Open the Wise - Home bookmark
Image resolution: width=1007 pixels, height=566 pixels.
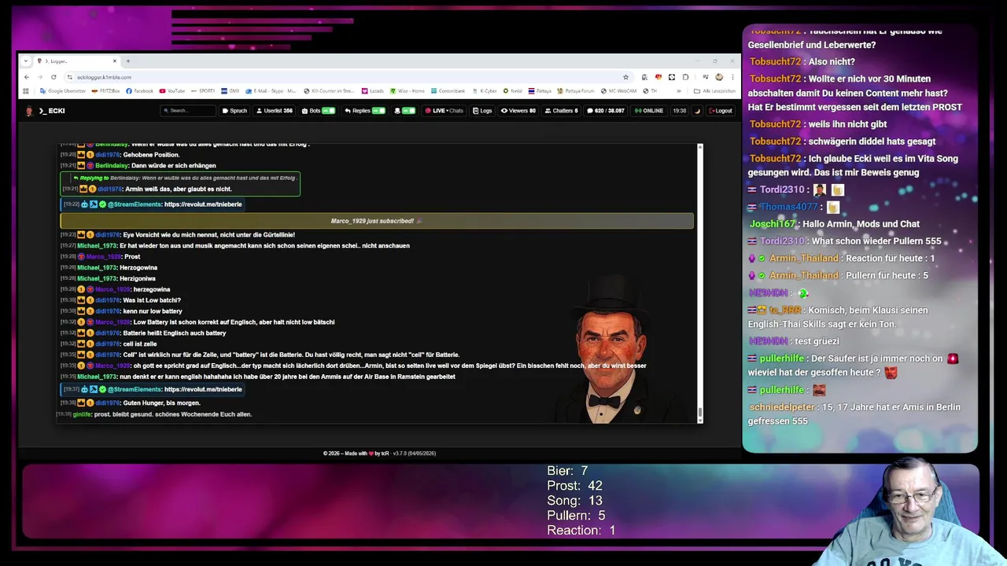click(x=407, y=91)
